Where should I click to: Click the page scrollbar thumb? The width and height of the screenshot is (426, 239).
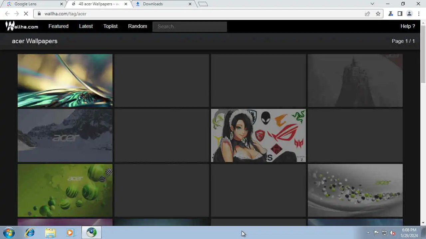click(x=423, y=54)
